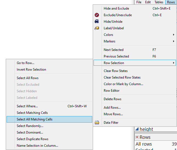The width and height of the screenshot is (177, 150).
Task: Click the blue triangle icon beside height
Action: [137, 129]
